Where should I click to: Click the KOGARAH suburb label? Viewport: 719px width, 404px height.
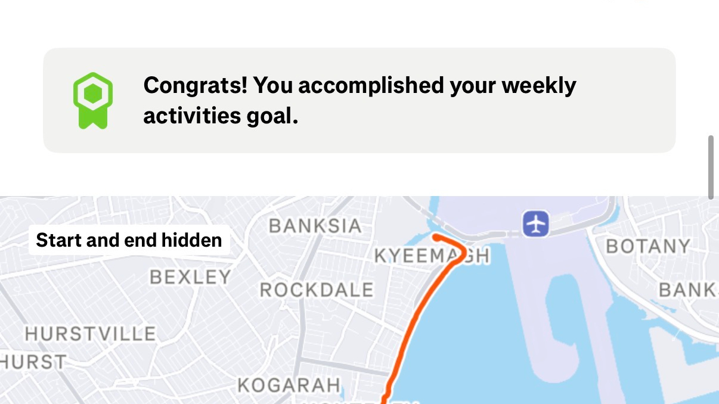point(289,385)
